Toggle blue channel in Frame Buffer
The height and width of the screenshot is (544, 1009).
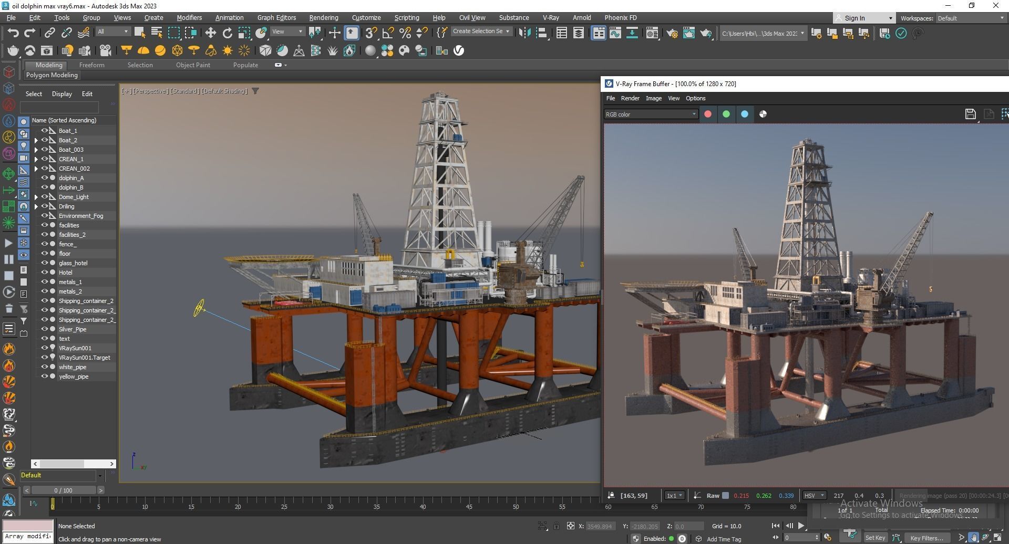[x=745, y=114]
